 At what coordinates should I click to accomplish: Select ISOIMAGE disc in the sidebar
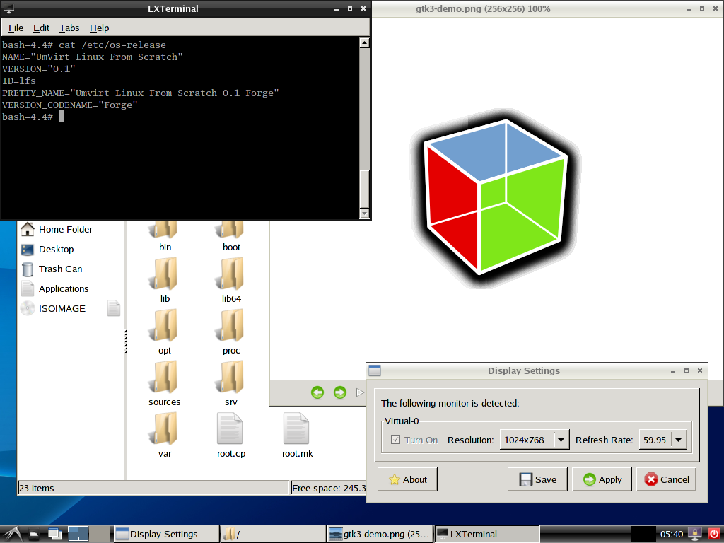click(62, 309)
